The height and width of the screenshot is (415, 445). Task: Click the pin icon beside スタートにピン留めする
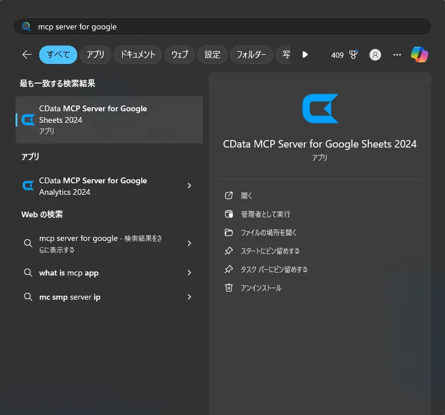coord(229,251)
